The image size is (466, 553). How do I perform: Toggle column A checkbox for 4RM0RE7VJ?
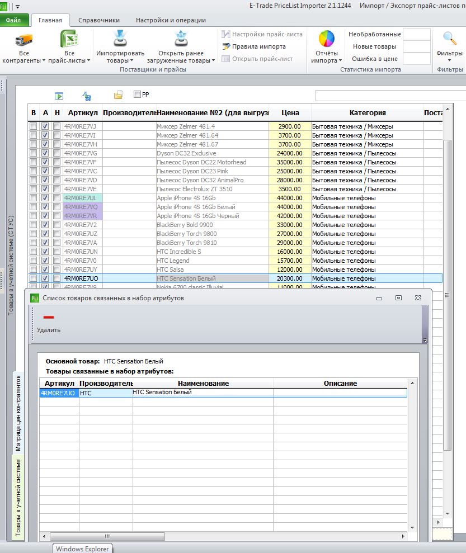tap(45, 126)
